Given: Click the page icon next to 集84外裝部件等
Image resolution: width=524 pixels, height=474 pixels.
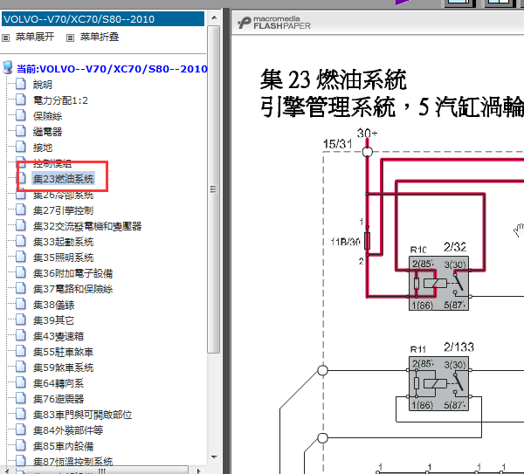Looking at the screenshot, I should click(x=21, y=429).
